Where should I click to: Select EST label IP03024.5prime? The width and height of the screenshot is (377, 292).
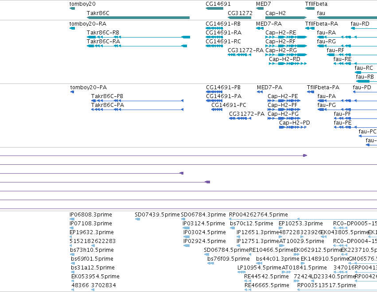tap(205, 232)
